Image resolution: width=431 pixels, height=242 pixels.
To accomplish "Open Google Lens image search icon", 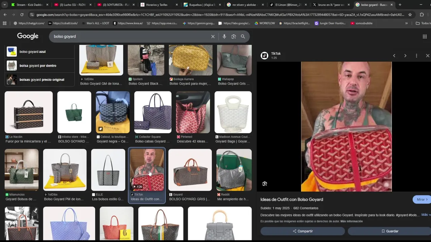I will pos(234,36).
